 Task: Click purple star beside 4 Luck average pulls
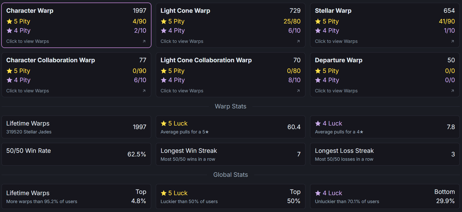[x=318, y=123]
